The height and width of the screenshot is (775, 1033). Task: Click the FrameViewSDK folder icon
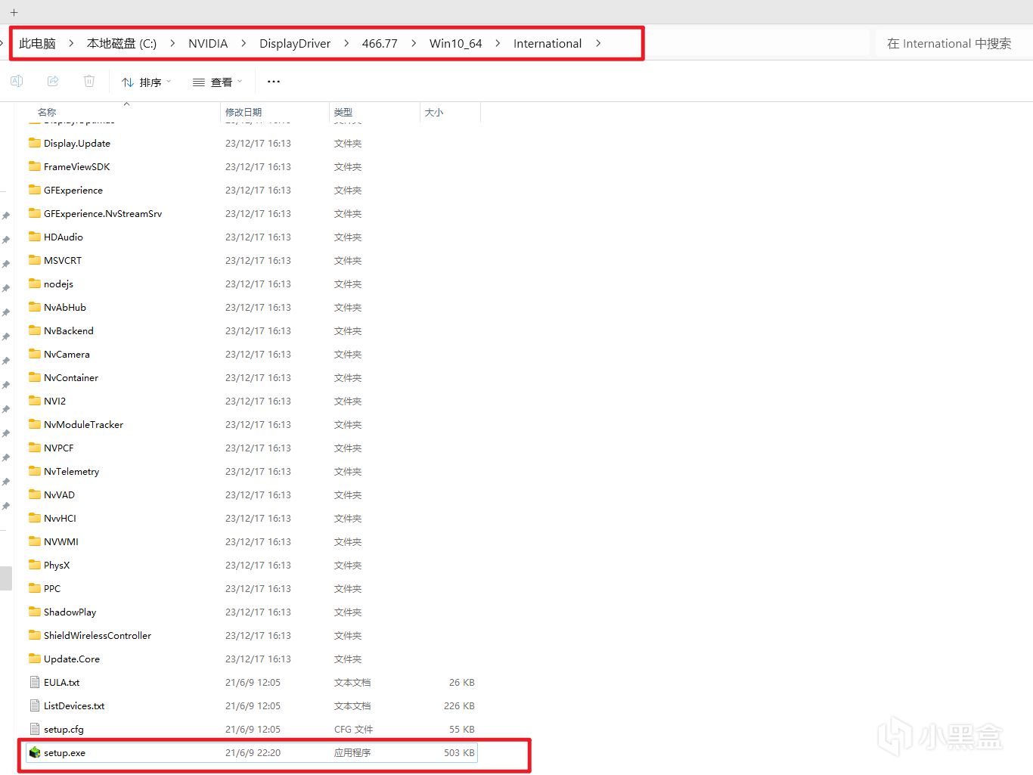(35, 166)
